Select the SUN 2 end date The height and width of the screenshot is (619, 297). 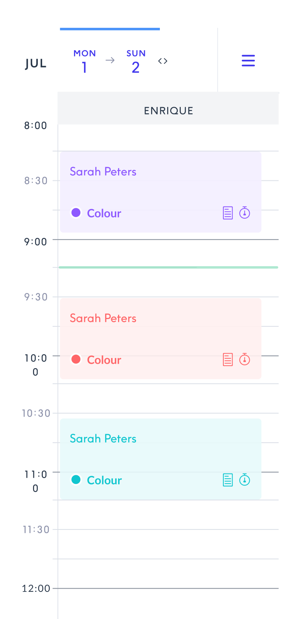coord(136,62)
